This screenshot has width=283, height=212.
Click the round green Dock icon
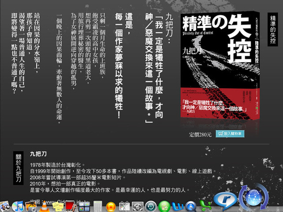pos(164,206)
